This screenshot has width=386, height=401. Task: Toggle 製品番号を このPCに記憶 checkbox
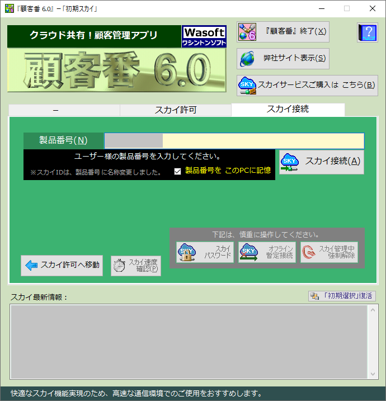[177, 171]
